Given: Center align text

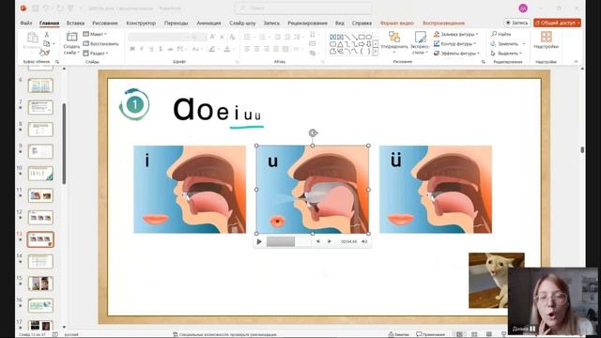Looking at the screenshot, I should 256,49.
